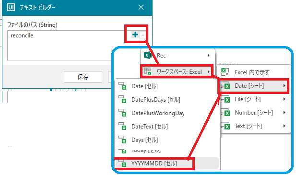The image size is (296, 175).
Task: Click the sheet icon beside Number [シート]
Action: click(x=226, y=112)
